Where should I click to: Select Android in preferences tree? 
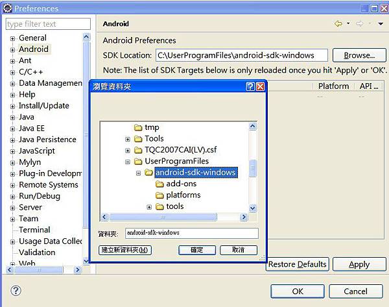(34, 49)
